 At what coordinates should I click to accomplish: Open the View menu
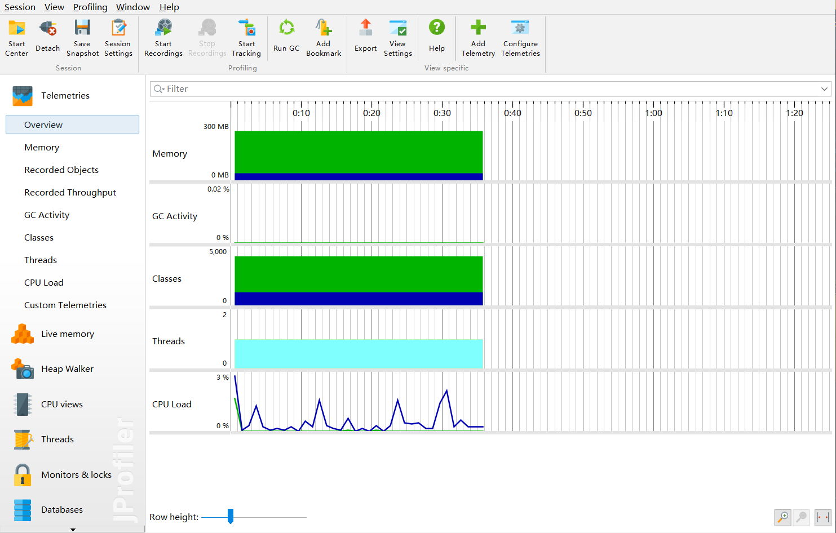(x=54, y=7)
